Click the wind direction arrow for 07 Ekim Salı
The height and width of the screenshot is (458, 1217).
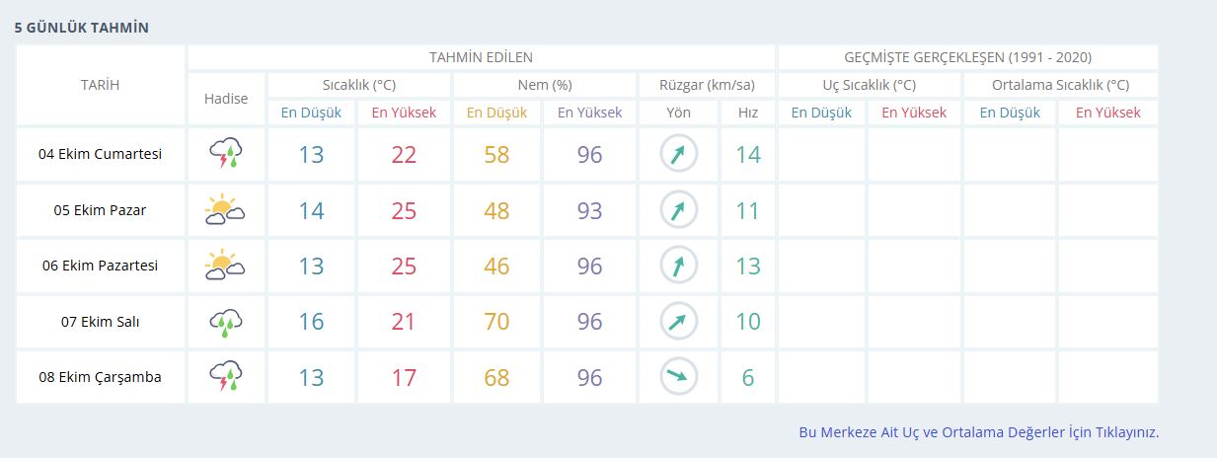(x=678, y=321)
